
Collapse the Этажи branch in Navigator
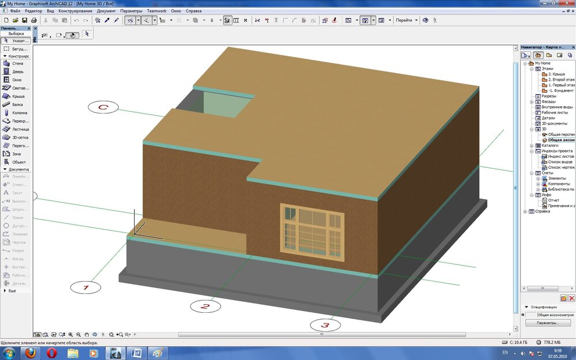(x=531, y=69)
